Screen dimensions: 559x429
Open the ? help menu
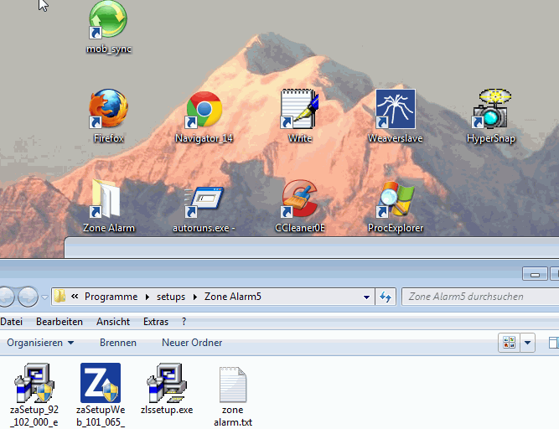(x=184, y=322)
